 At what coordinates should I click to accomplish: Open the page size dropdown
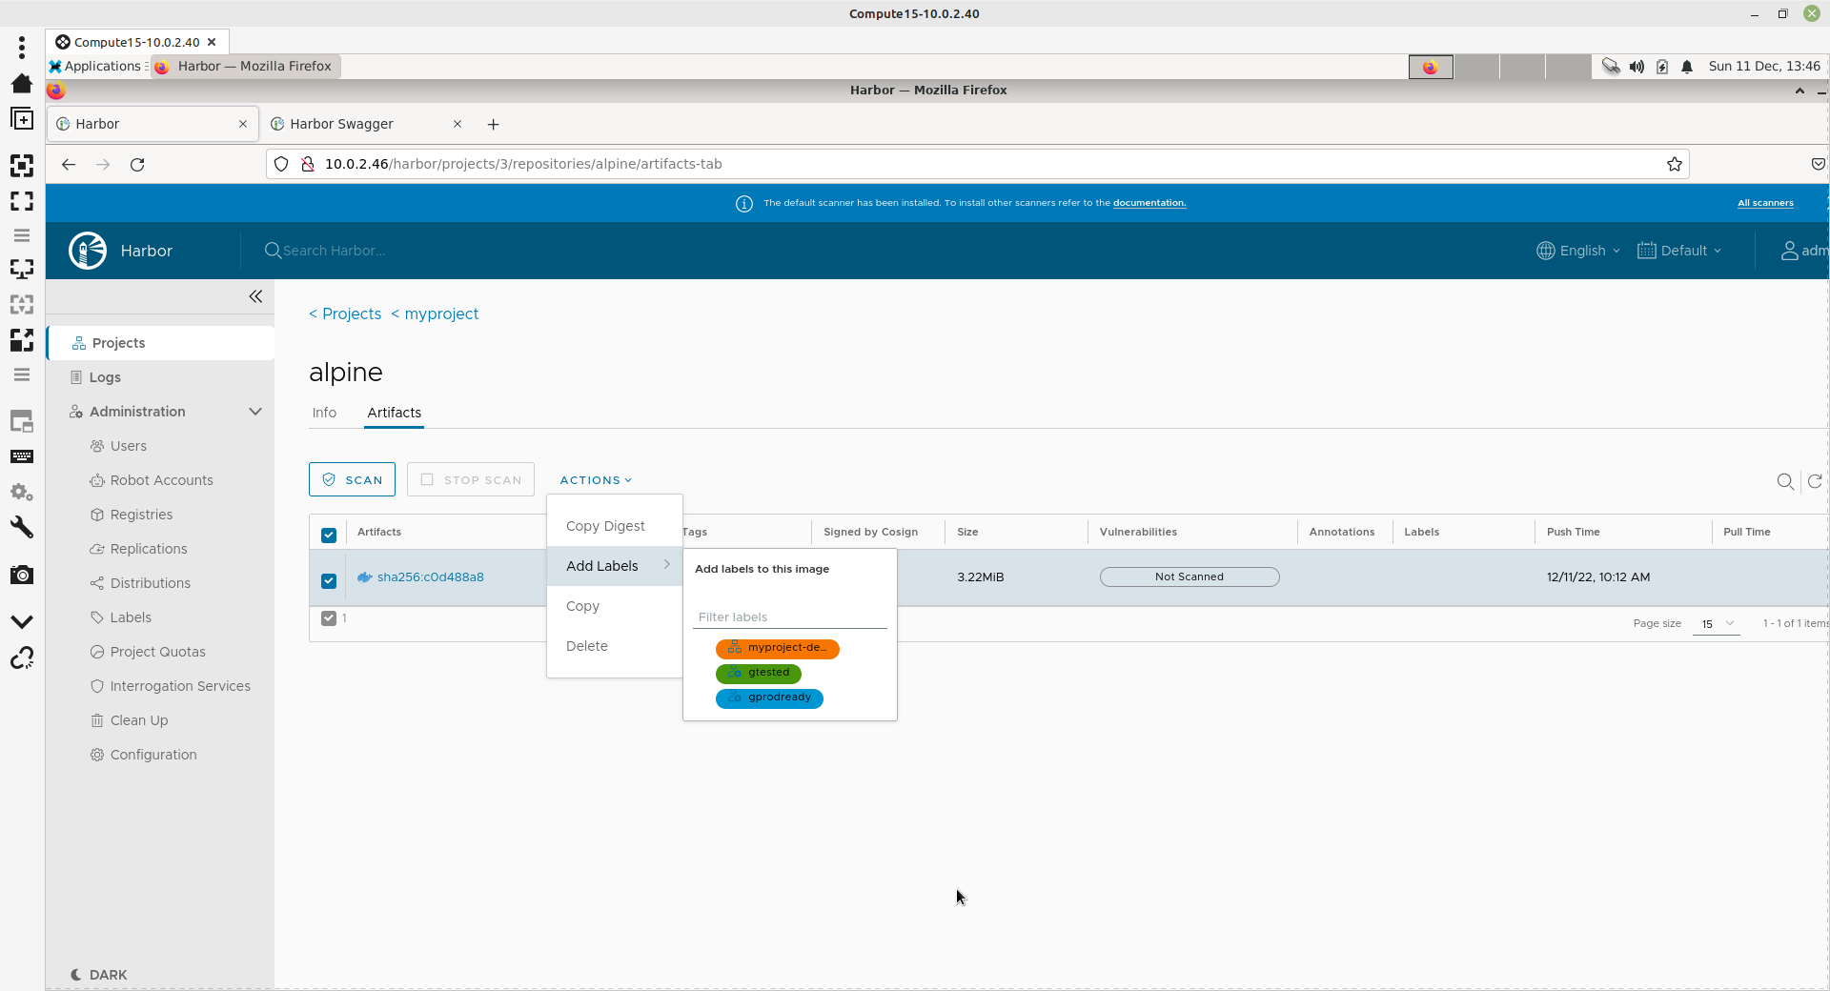(1718, 623)
